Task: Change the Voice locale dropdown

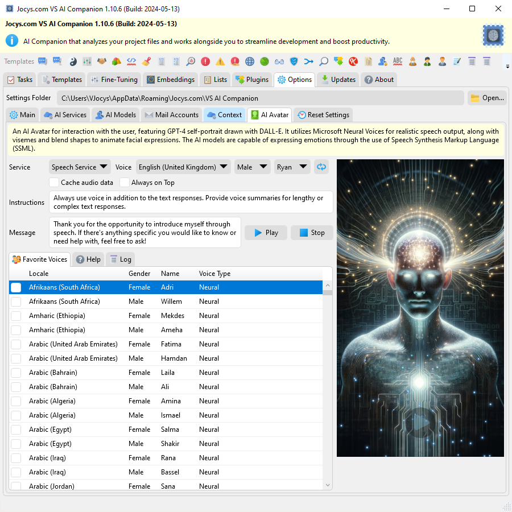Action: click(183, 167)
